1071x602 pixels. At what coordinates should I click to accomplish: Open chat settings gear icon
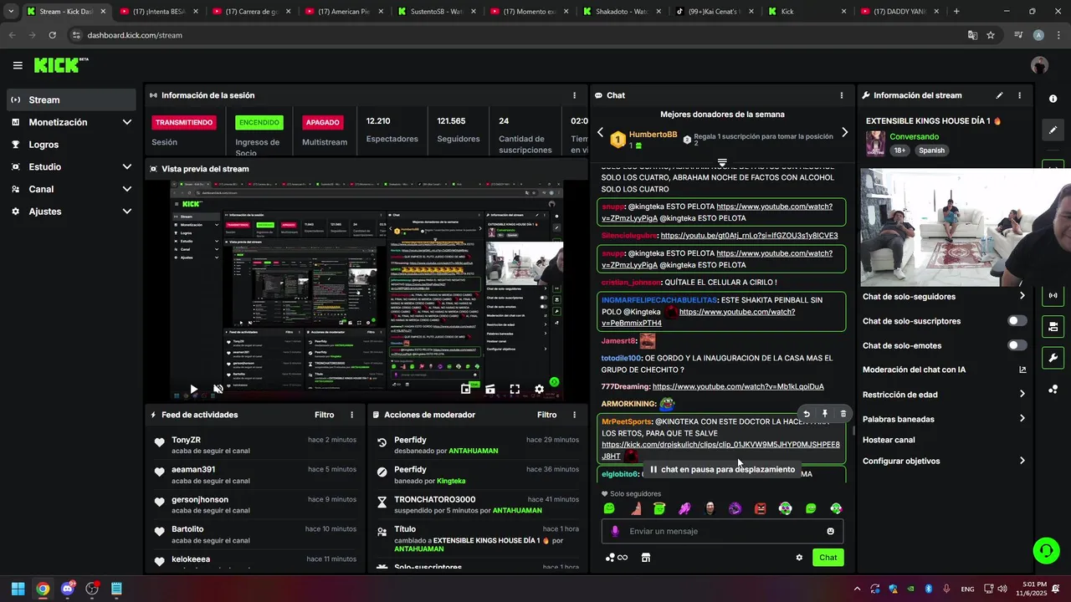(x=799, y=558)
